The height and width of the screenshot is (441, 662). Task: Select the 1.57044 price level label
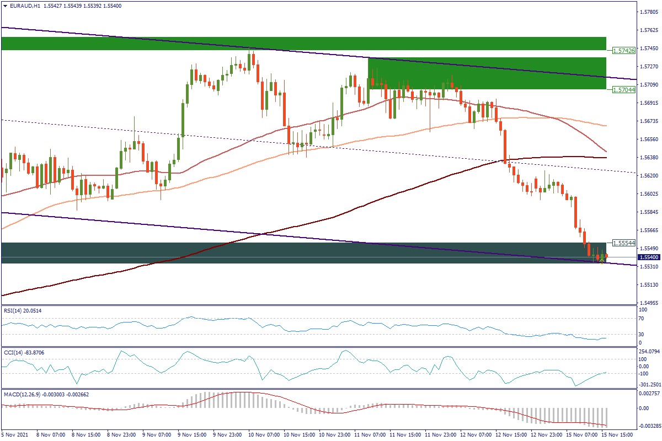tap(624, 89)
